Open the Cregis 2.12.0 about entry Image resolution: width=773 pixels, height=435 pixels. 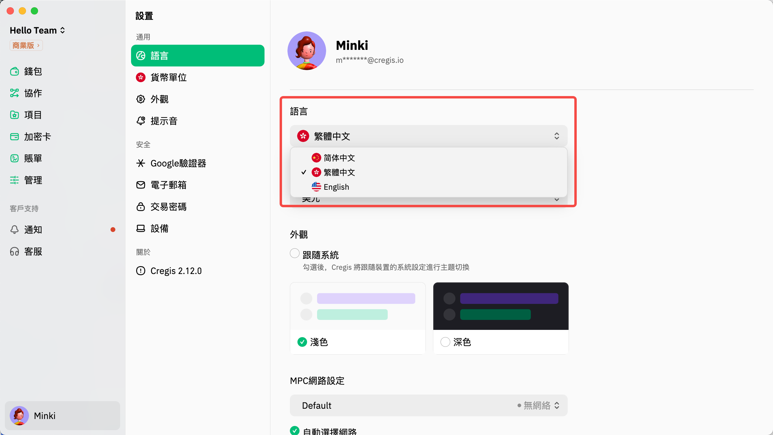[x=176, y=271]
